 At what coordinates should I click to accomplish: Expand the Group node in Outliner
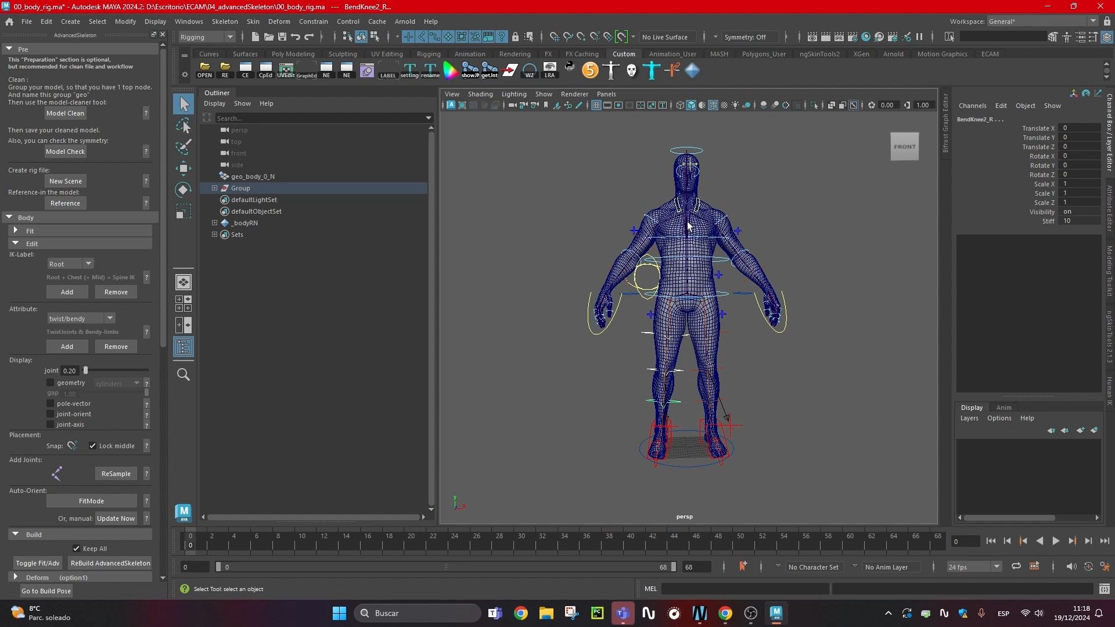pyautogui.click(x=214, y=188)
